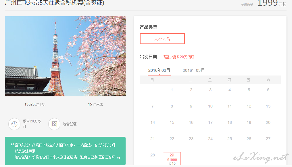Click calendar date 27
The height and width of the screenshot is (167, 292).
coord(268,139)
